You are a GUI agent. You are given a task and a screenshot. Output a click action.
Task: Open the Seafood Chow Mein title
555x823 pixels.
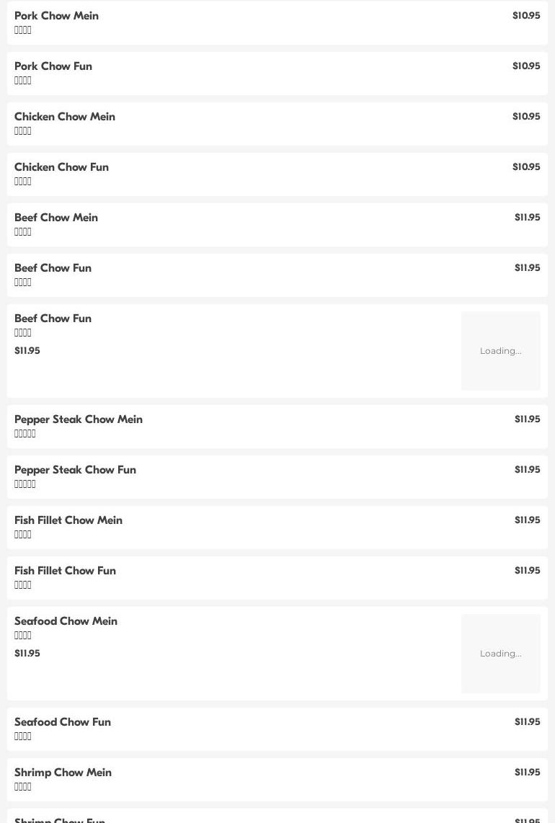click(x=66, y=621)
